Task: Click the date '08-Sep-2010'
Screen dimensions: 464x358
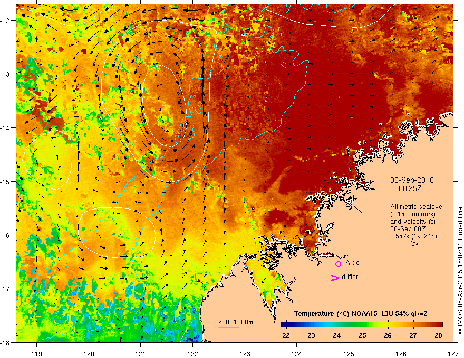Action: tap(412, 180)
